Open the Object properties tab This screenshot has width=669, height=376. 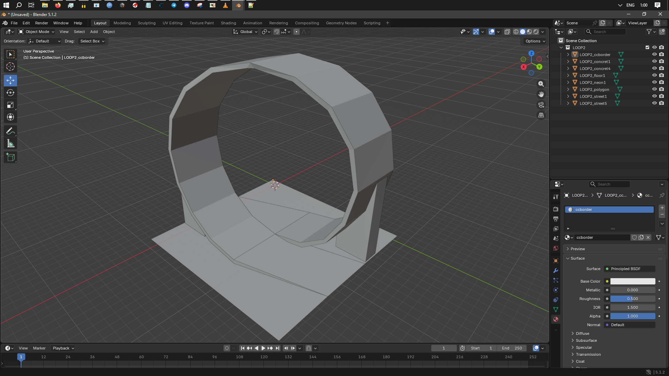(x=556, y=261)
